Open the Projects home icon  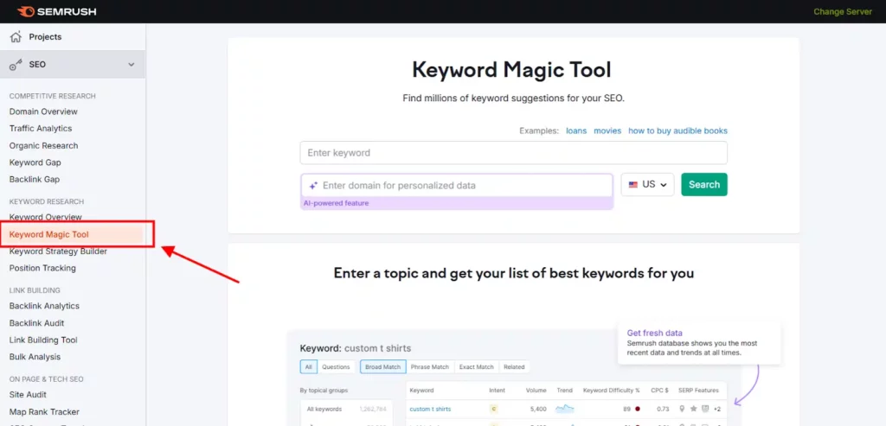[16, 36]
